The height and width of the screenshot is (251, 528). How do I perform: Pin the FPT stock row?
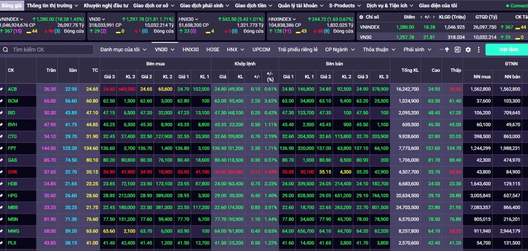pos(2,148)
